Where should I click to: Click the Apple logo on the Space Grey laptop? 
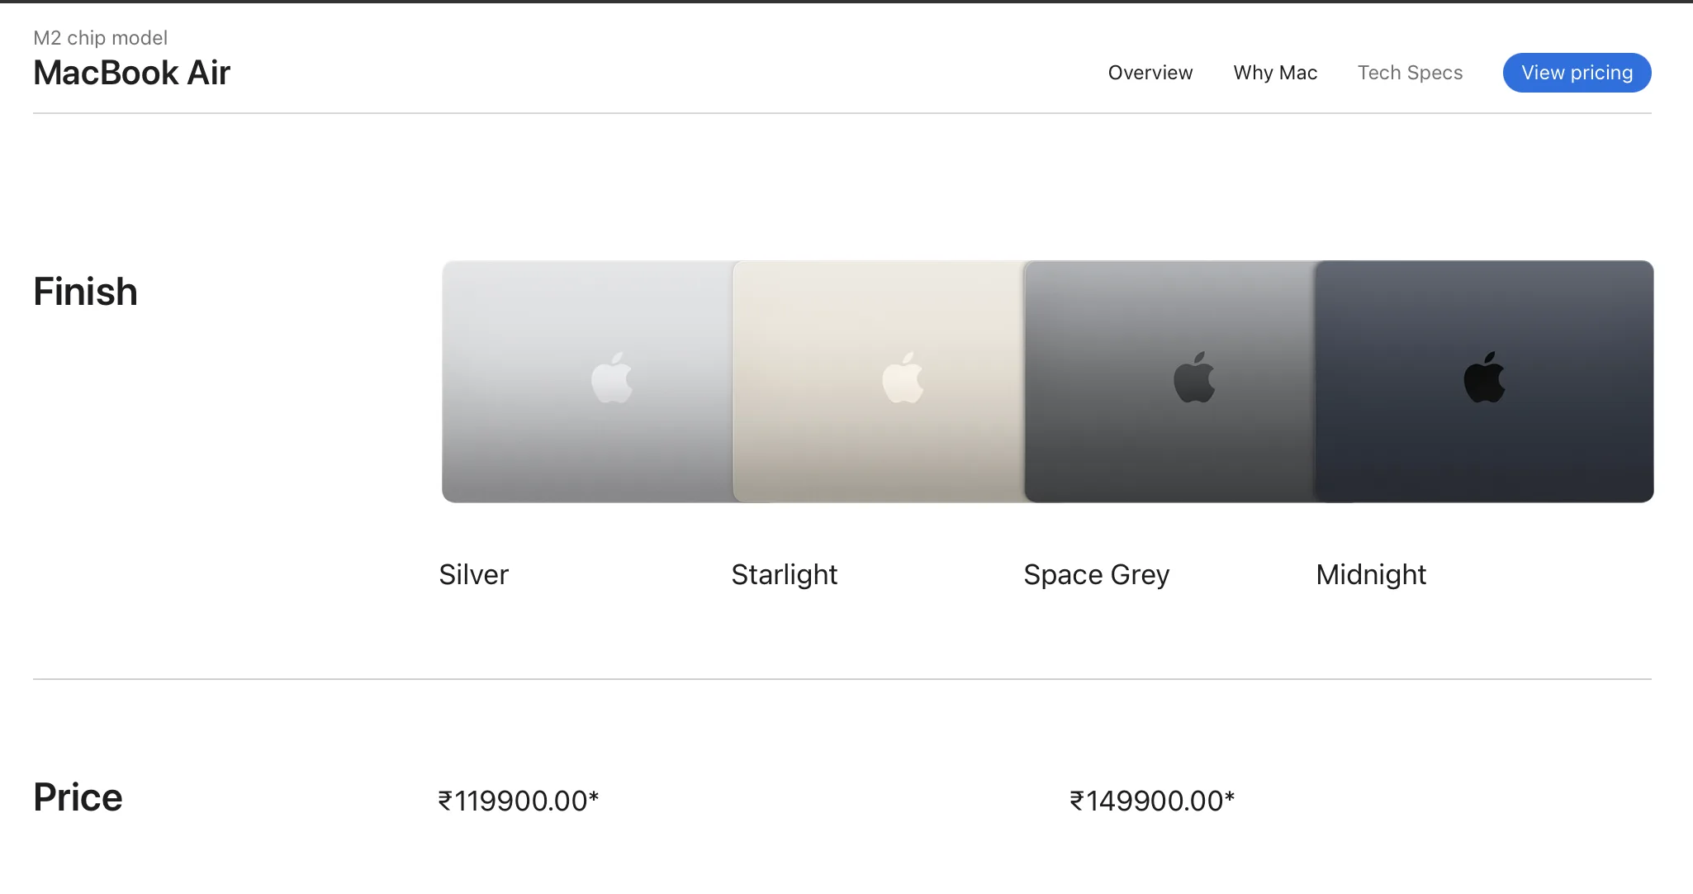coord(1194,378)
